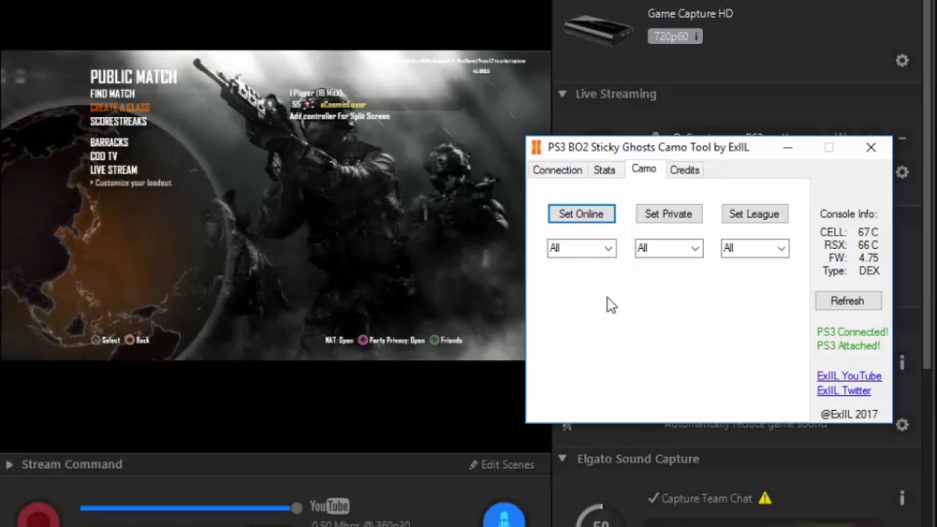Open the camo dropdown under Set Private
Image resolution: width=937 pixels, height=527 pixels.
click(668, 248)
